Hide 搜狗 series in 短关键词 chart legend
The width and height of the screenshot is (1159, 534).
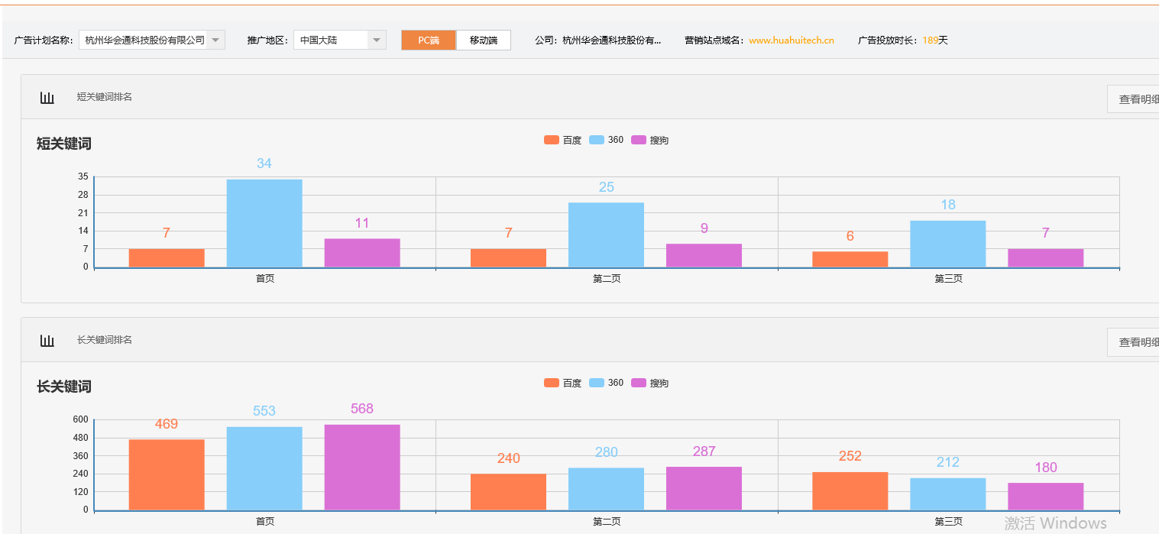tap(650, 140)
